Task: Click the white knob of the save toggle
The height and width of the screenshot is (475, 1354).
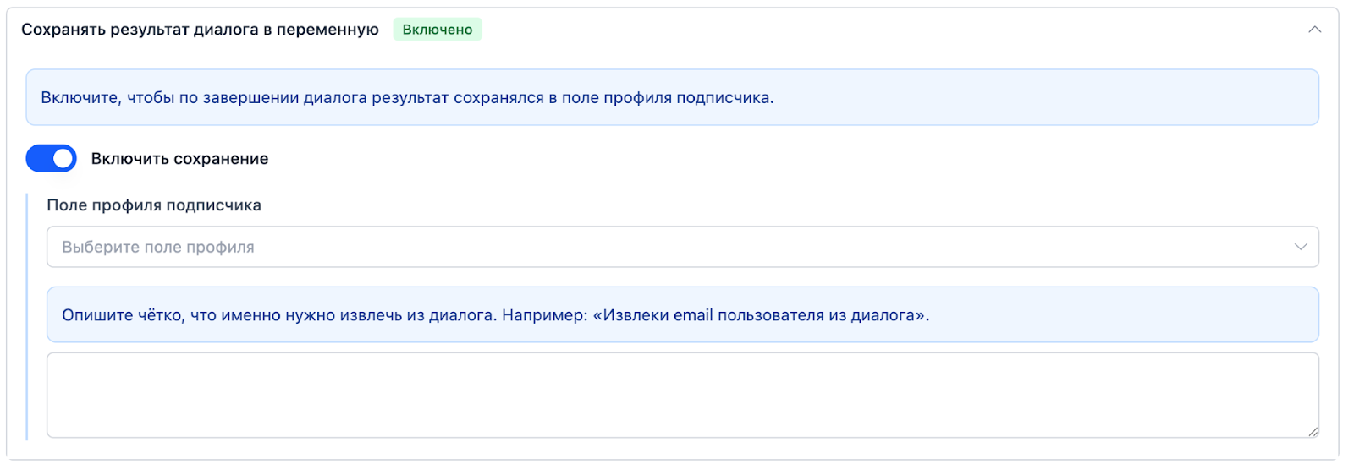Action: click(63, 158)
